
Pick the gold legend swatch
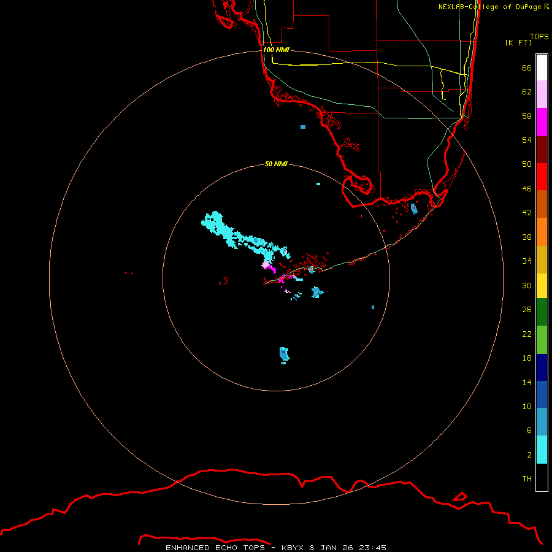(x=542, y=259)
